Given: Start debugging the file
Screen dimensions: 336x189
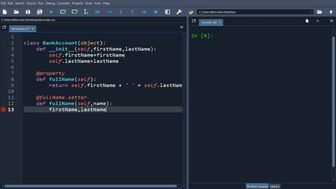Looking at the screenshot, I should 98,12.
